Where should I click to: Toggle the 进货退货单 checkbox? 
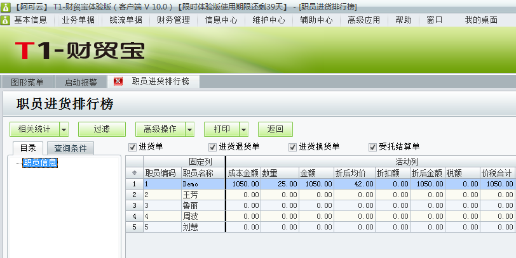(213, 147)
